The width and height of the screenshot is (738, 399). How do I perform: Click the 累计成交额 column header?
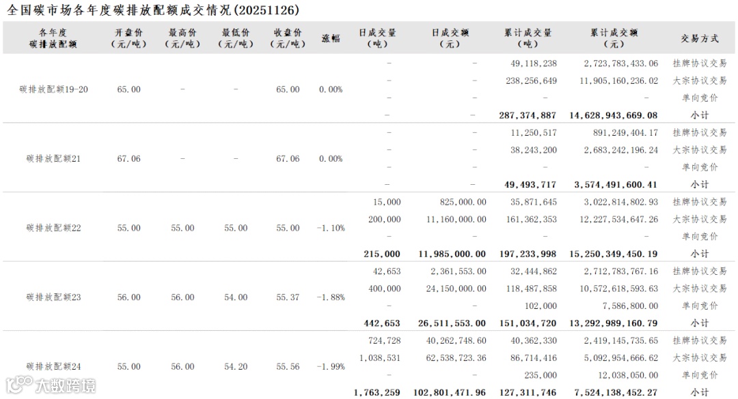tap(614, 38)
